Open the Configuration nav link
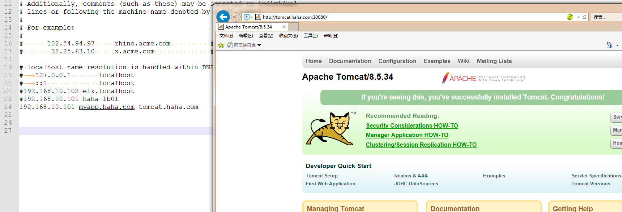 (397, 61)
